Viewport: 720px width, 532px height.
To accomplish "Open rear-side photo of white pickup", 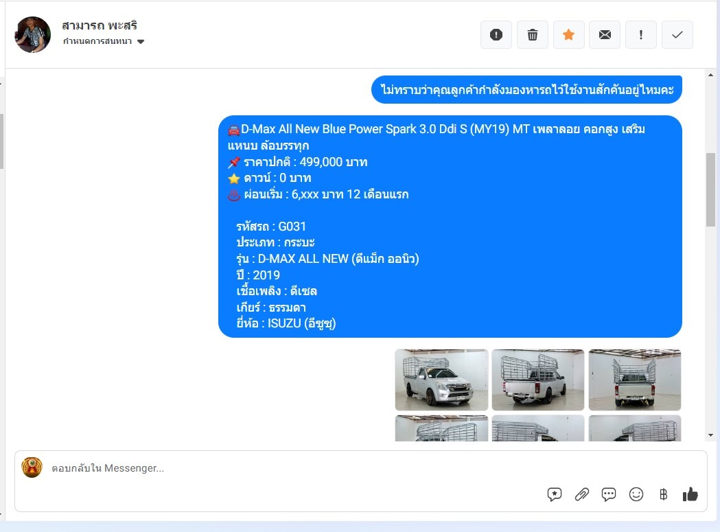I will coord(538,380).
